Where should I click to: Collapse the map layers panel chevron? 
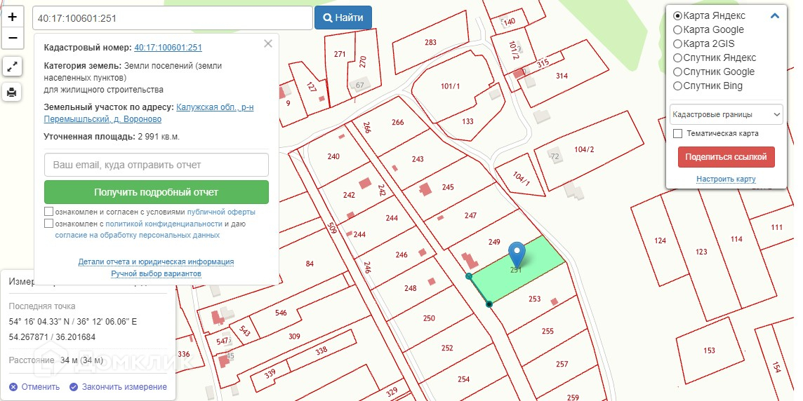pos(775,16)
